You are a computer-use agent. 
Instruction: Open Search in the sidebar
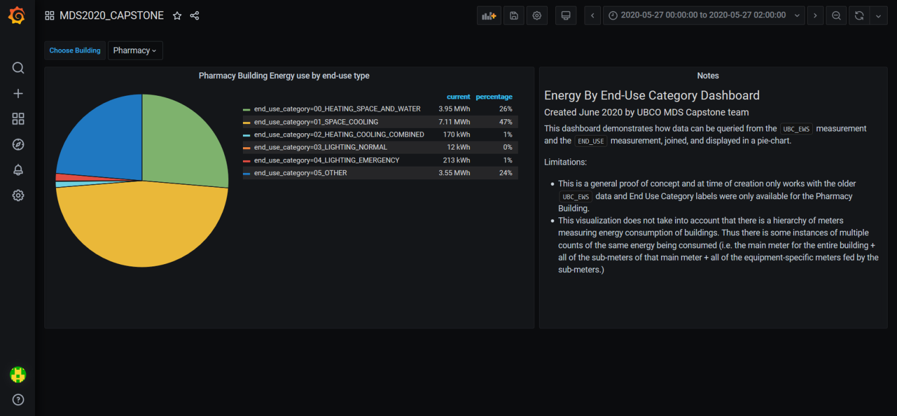coord(18,68)
